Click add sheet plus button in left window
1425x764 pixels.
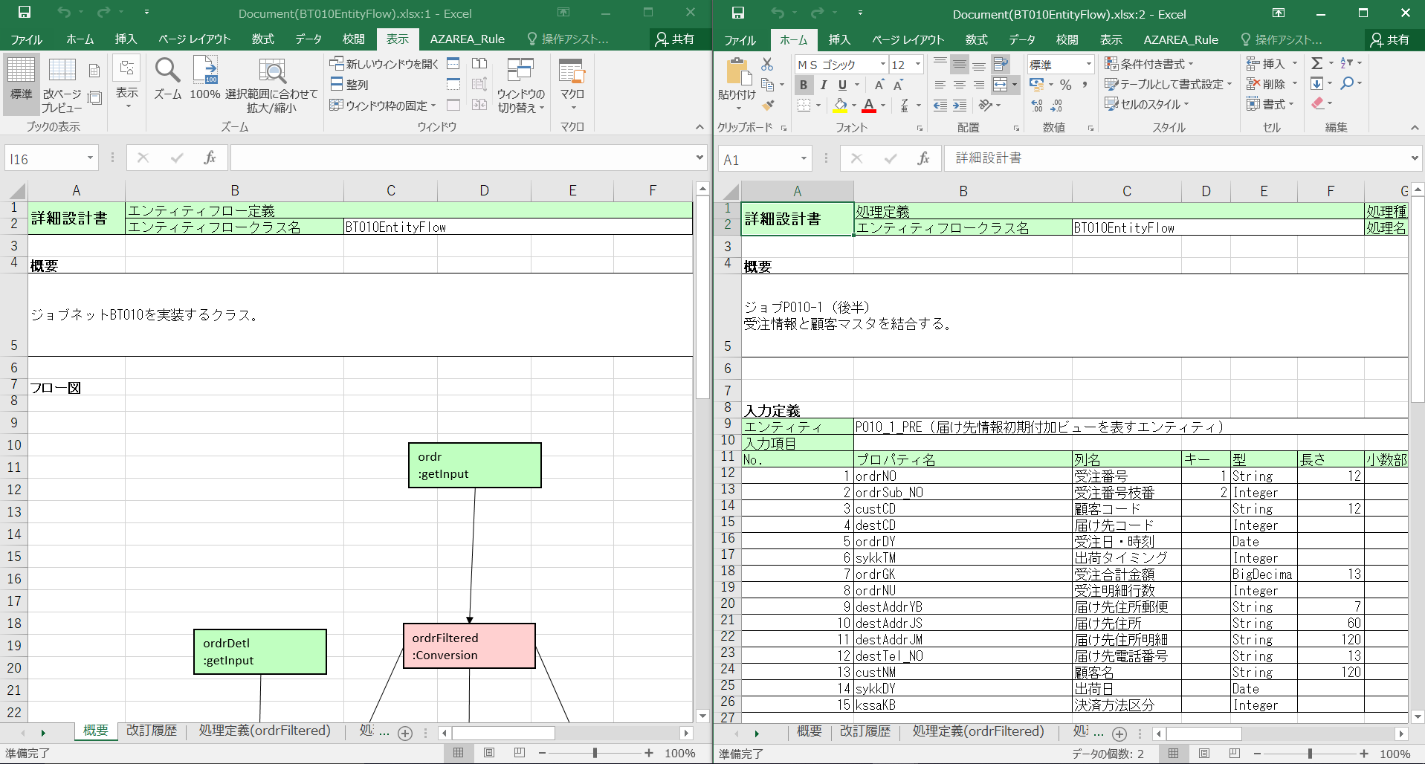pos(405,734)
